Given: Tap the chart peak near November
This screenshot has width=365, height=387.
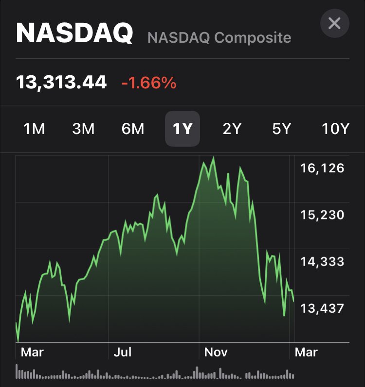Looking at the screenshot, I should click(x=213, y=157).
